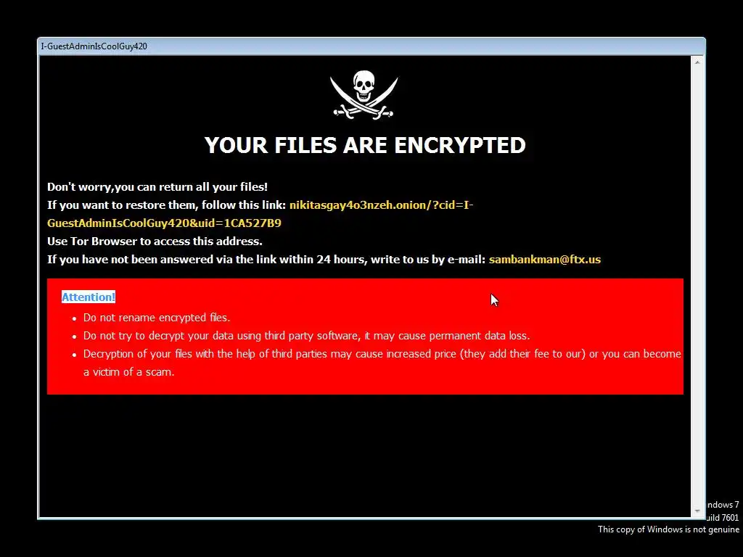Viewport: 743px width, 557px height.
Task: Click the I-GuestAdminIsCoolGuy420 window title bar
Action: (x=371, y=46)
